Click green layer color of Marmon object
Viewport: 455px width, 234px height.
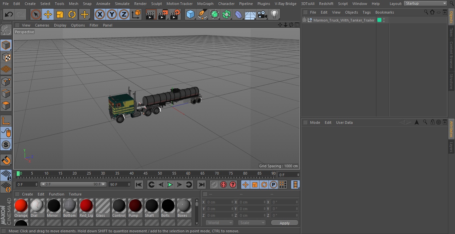click(379, 20)
